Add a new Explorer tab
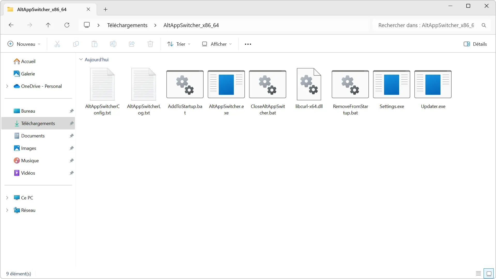Image resolution: width=496 pixels, height=279 pixels. (x=105, y=10)
